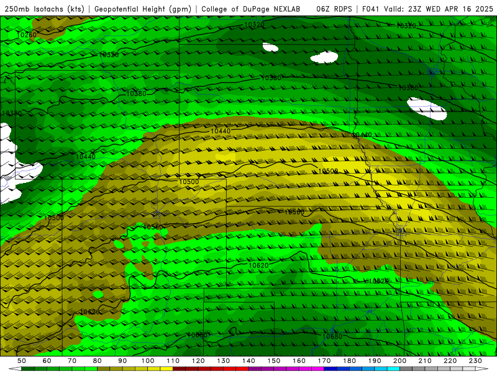This screenshot has width=497, height=372.
Task: Click 'College of DuPage NEXLAB' header text
Action: coord(250,9)
